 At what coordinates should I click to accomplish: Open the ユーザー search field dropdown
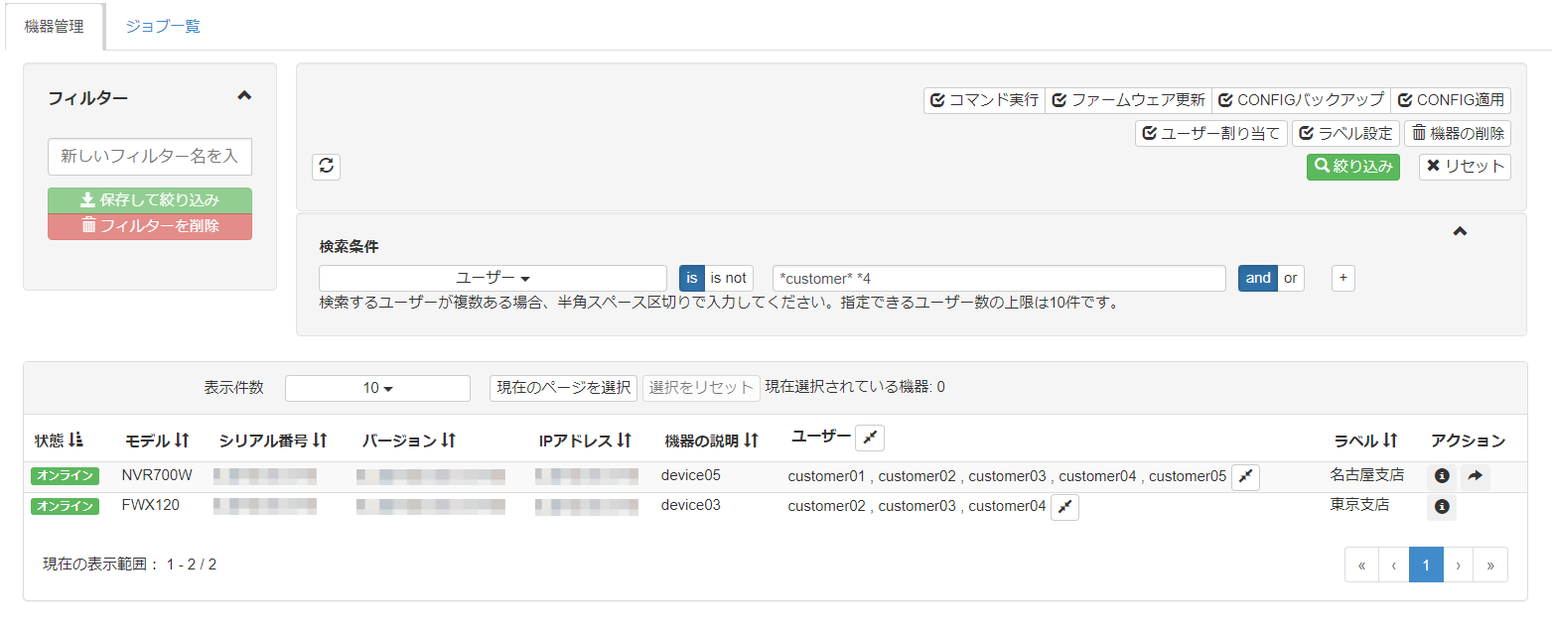[492, 278]
